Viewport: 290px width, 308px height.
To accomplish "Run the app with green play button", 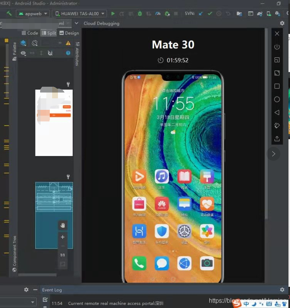I will pos(113,13).
